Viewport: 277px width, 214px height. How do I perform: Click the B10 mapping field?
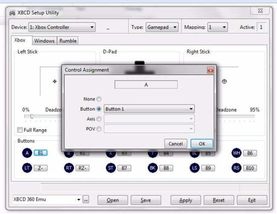pyautogui.click(x=250, y=168)
